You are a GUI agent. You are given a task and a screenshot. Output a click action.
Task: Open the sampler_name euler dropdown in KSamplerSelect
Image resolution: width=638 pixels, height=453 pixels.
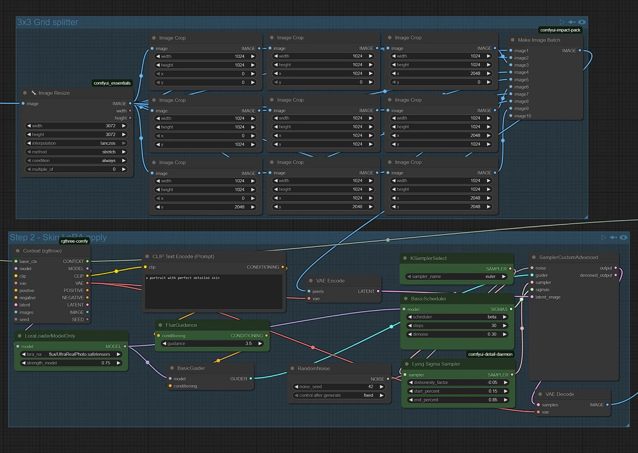click(457, 277)
